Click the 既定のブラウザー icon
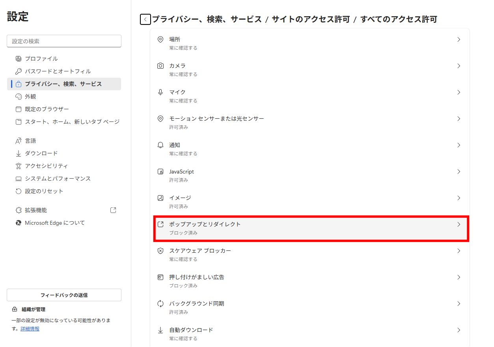The image size is (494, 347). (x=18, y=109)
